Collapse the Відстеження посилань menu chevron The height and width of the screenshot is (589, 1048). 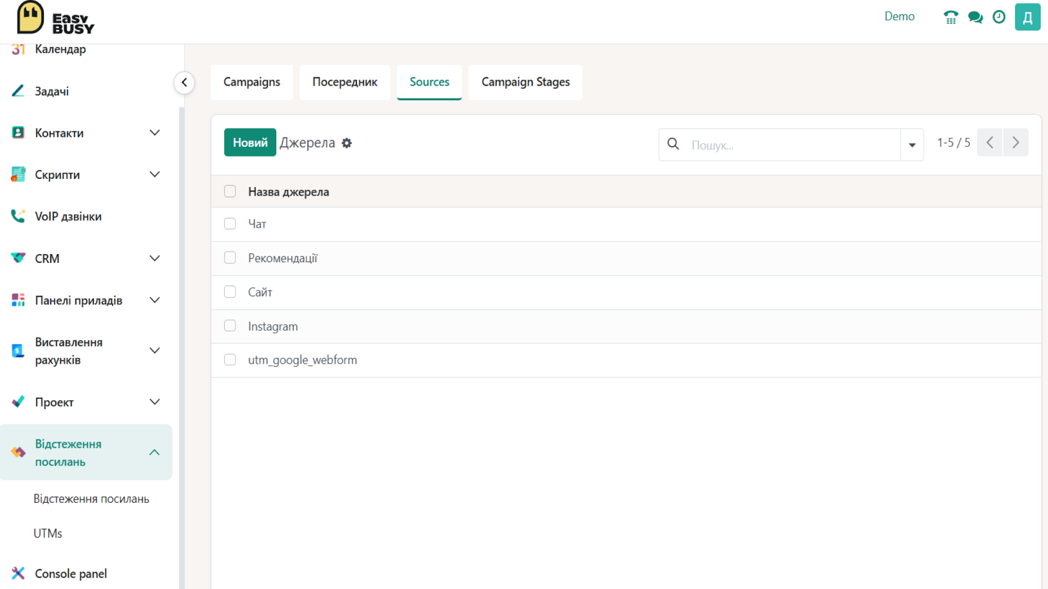pos(155,452)
